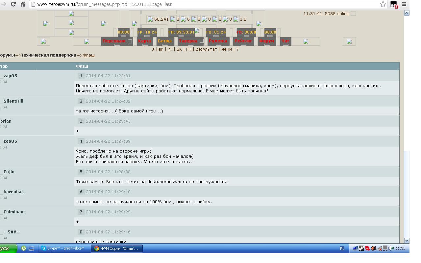Image resolution: width=421 pixels, height=263 pixels.
Task: Click the RL language indicator in taskbar
Action: (342, 249)
